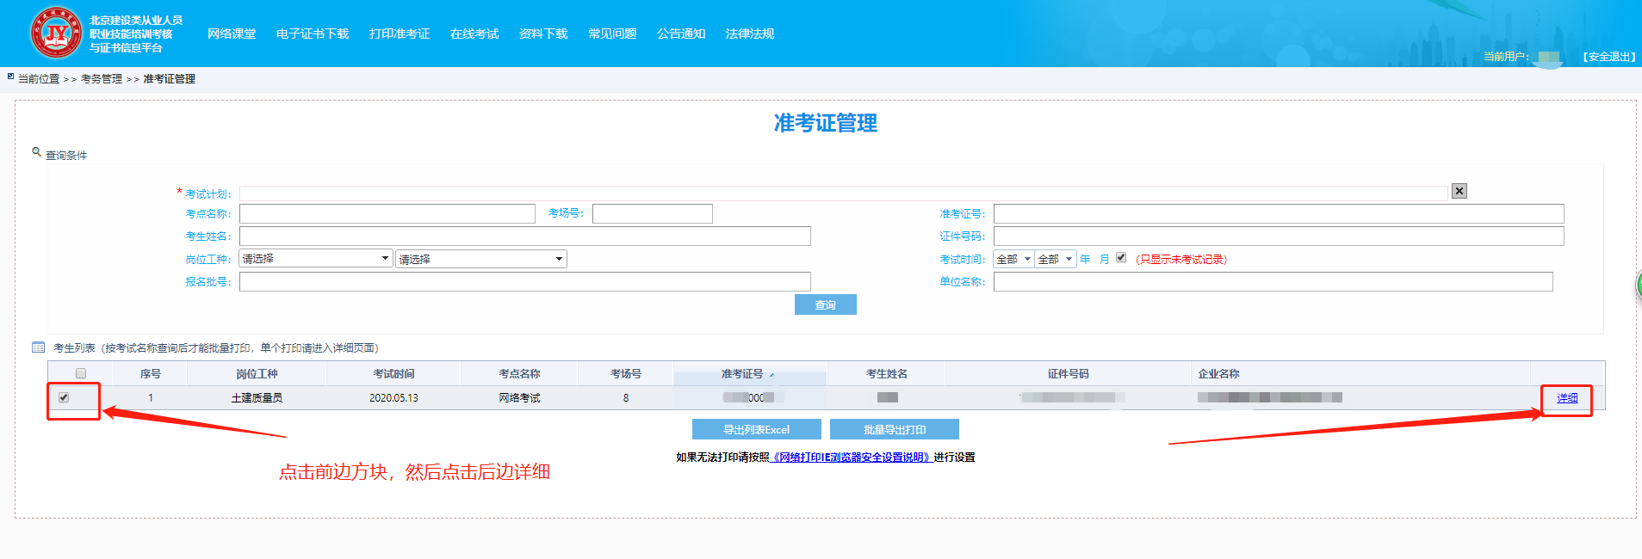
Task: Click the 详细 link in row 1
Action: (1567, 398)
